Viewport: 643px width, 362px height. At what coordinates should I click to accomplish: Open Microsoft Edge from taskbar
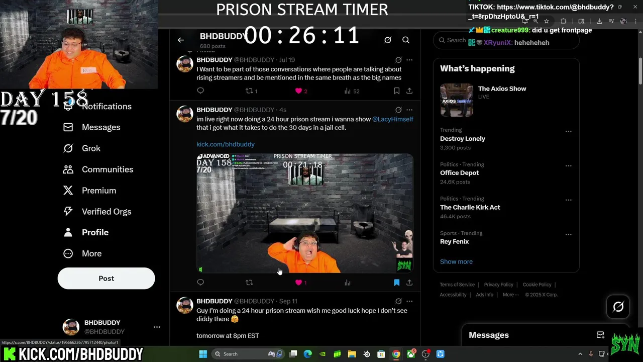pyautogui.click(x=308, y=354)
